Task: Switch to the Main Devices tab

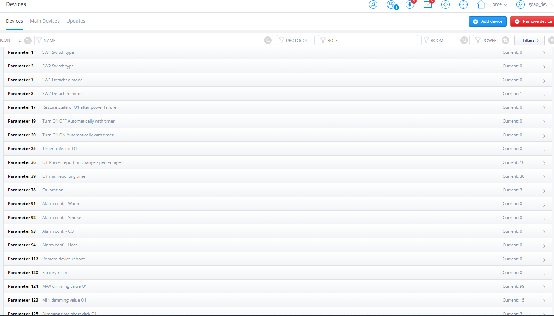Action: point(45,21)
